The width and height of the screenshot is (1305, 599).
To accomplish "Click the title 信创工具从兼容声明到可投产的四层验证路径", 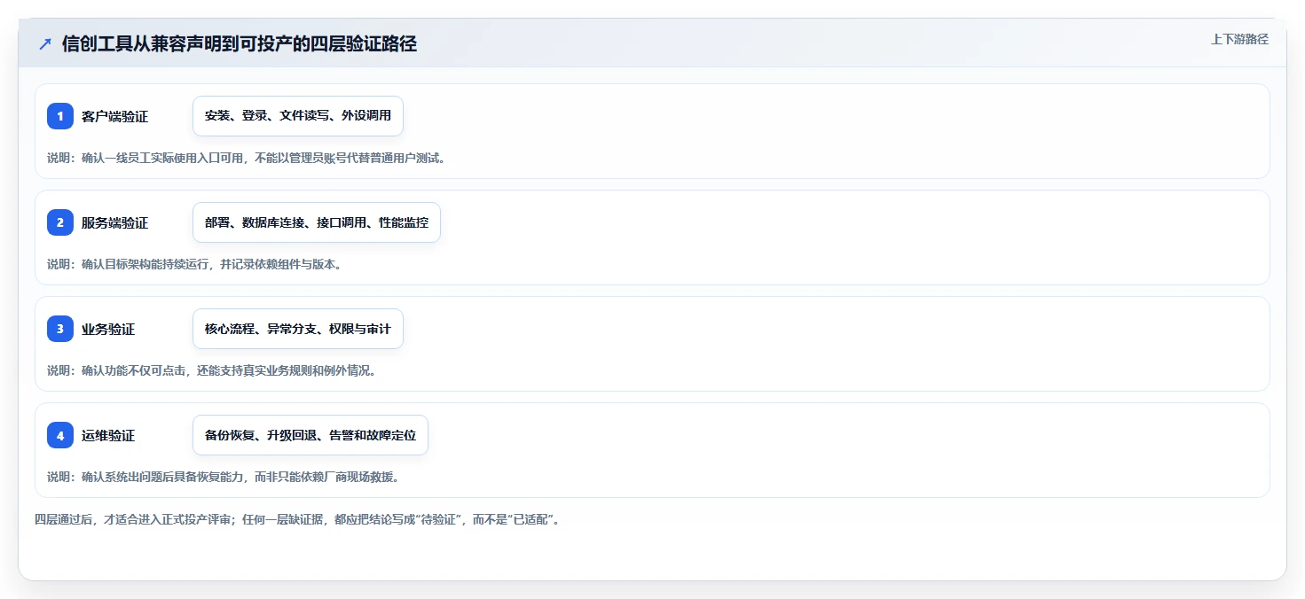I will (240, 44).
